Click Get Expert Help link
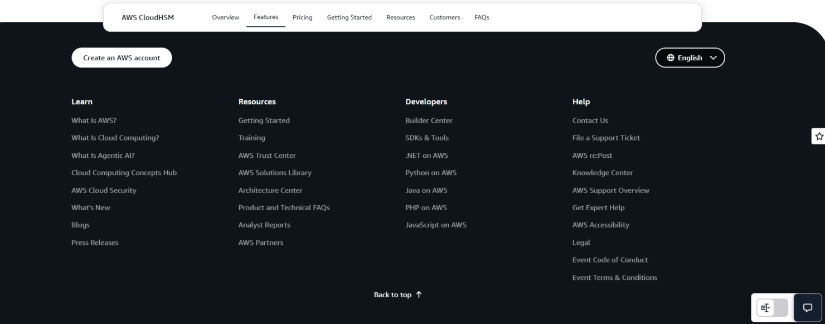 (x=599, y=207)
